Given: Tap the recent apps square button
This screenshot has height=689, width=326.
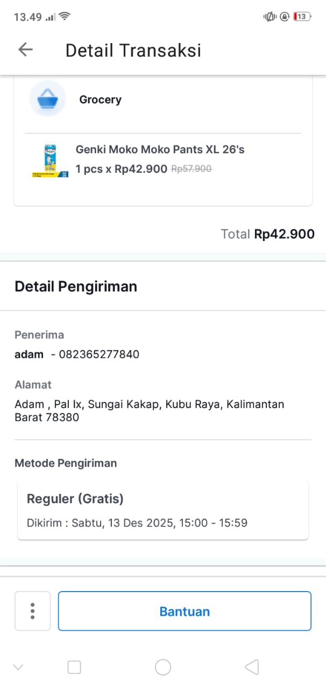Looking at the screenshot, I should (x=74, y=667).
